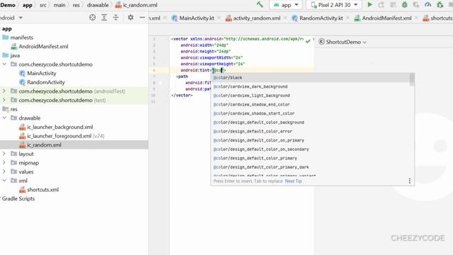Click the drawable breadcrumb

[98, 5]
